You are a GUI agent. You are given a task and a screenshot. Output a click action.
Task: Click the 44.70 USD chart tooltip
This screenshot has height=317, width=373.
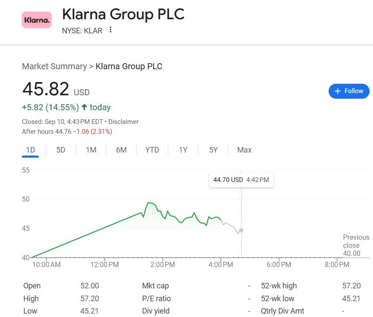241,180
